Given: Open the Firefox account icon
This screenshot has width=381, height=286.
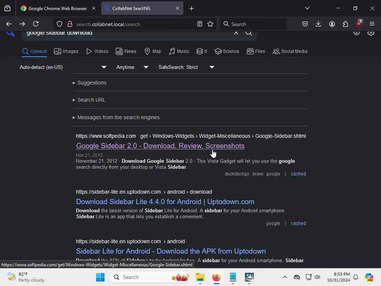Looking at the screenshot, I should (x=332, y=24).
